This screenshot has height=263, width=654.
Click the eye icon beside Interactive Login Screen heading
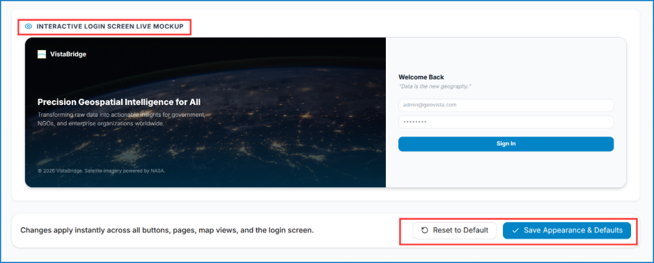[x=28, y=26]
